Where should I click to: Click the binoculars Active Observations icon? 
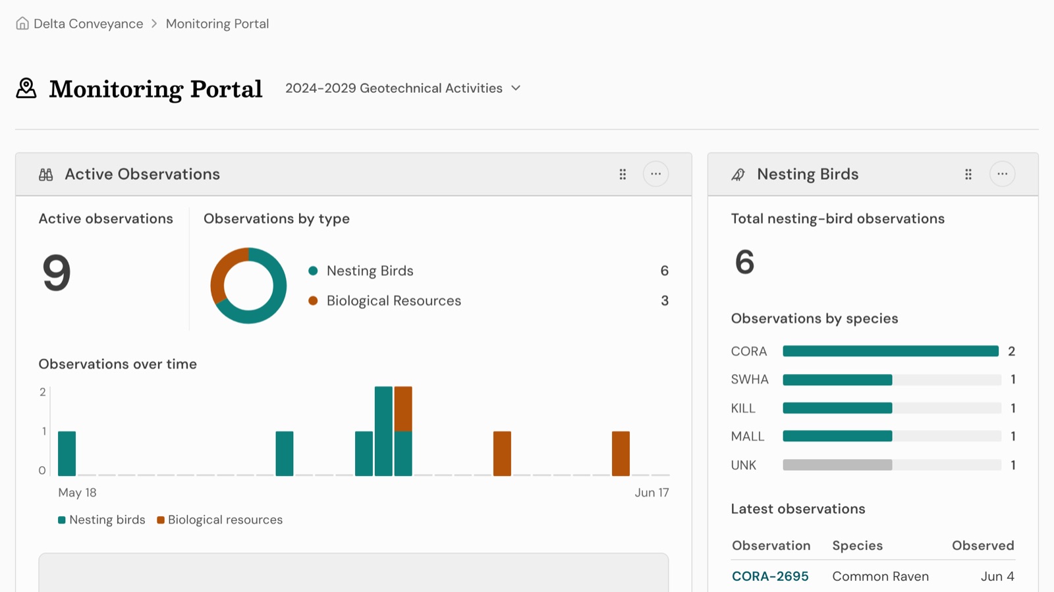tap(46, 175)
